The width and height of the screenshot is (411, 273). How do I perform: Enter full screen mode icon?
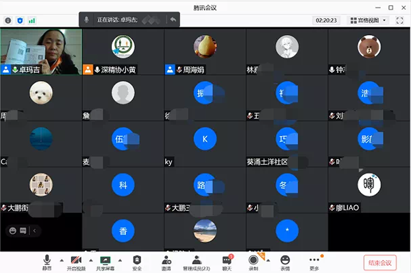400,20
